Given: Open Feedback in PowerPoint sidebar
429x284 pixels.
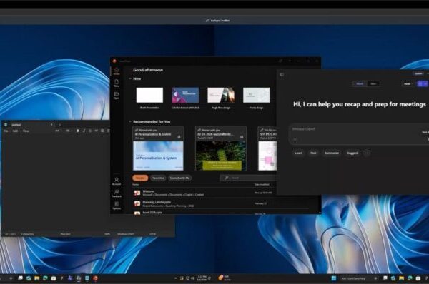Looking at the screenshot, I should click(117, 193).
